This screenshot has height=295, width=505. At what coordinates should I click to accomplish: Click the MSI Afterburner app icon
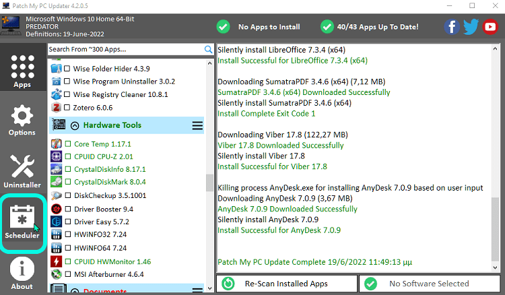pyautogui.click(x=56, y=274)
